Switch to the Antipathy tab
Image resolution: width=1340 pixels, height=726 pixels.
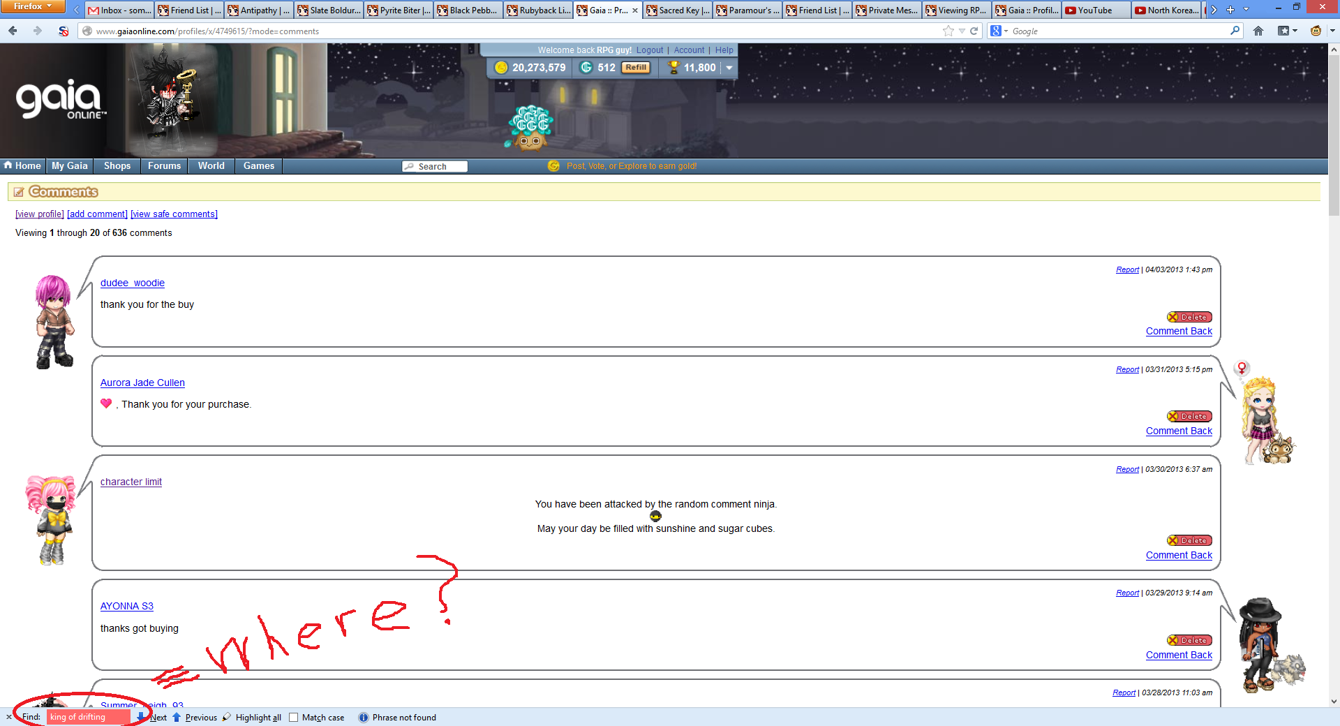tap(259, 10)
